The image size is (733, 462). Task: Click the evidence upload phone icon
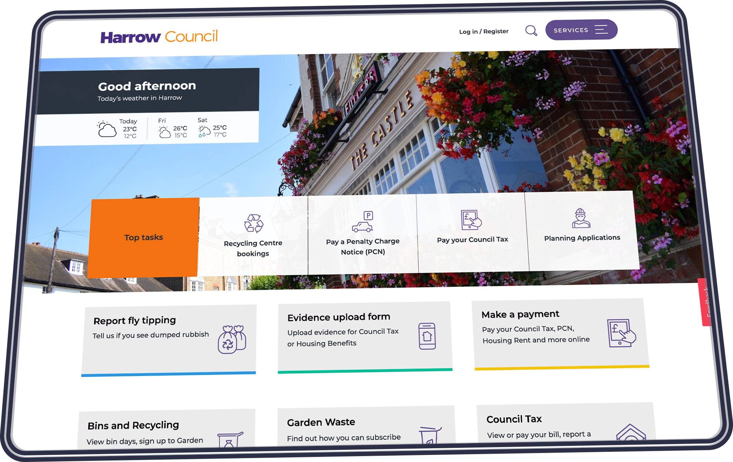pos(427,336)
